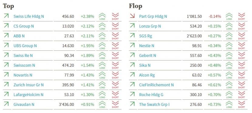Select LONG icon in the ABB N row
The width and height of the screenshot is (252, 113).
point(102,36)
